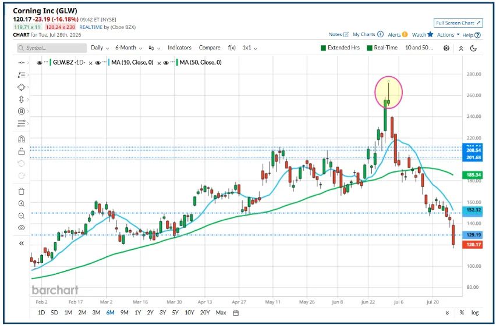Hide MA (50, Close, 0) with eye icon
This screenshot has width=496, height=326.
[x=166, y=63]
